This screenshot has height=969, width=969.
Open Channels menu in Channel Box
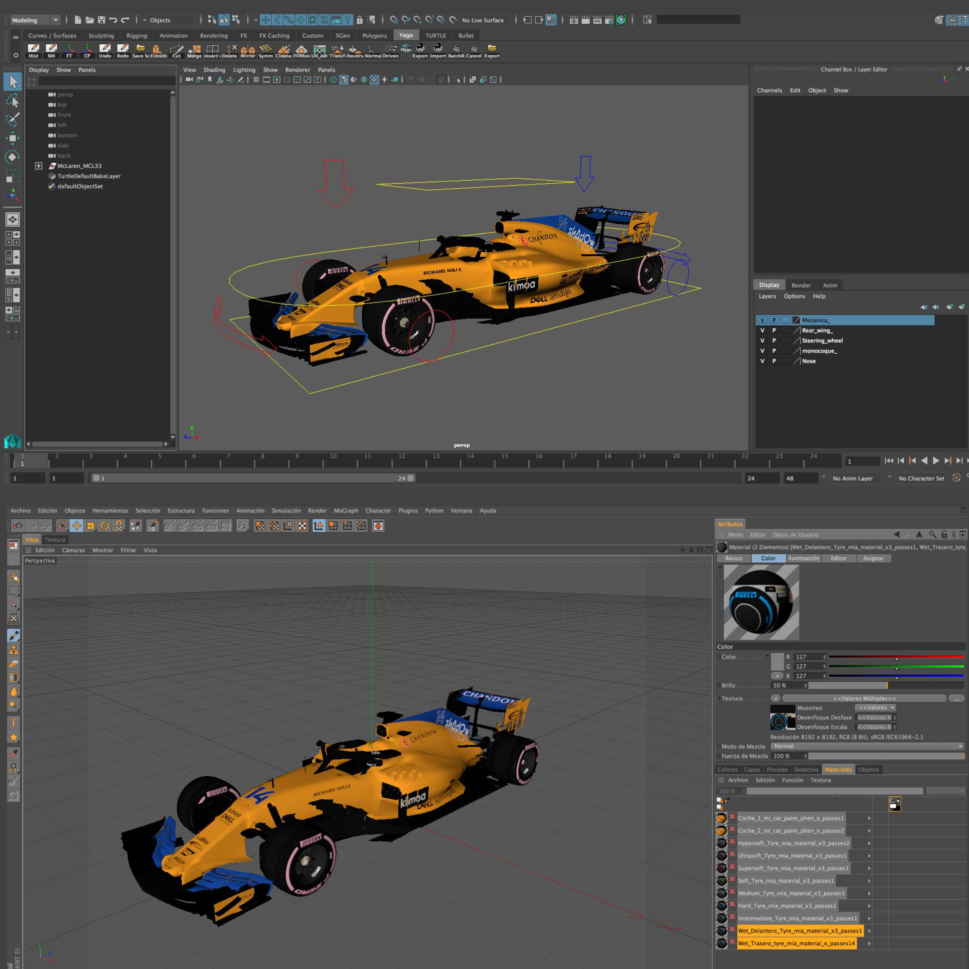point(769,90)
